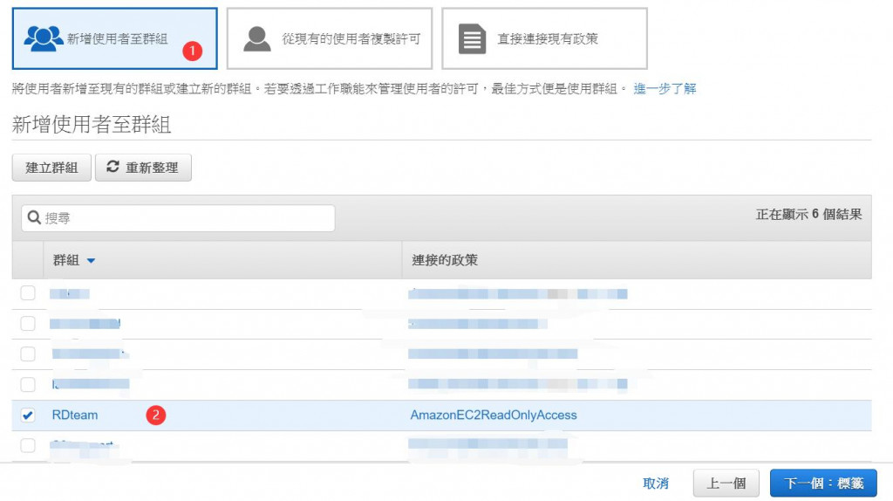The height and width of the screenshot is (501, 893).
Task: Open the RDteam group link
Action: [75, 415]
